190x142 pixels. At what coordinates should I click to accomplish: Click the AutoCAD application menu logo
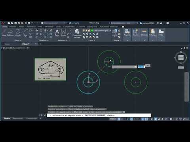pyautogui.click(x=3, y=23)
